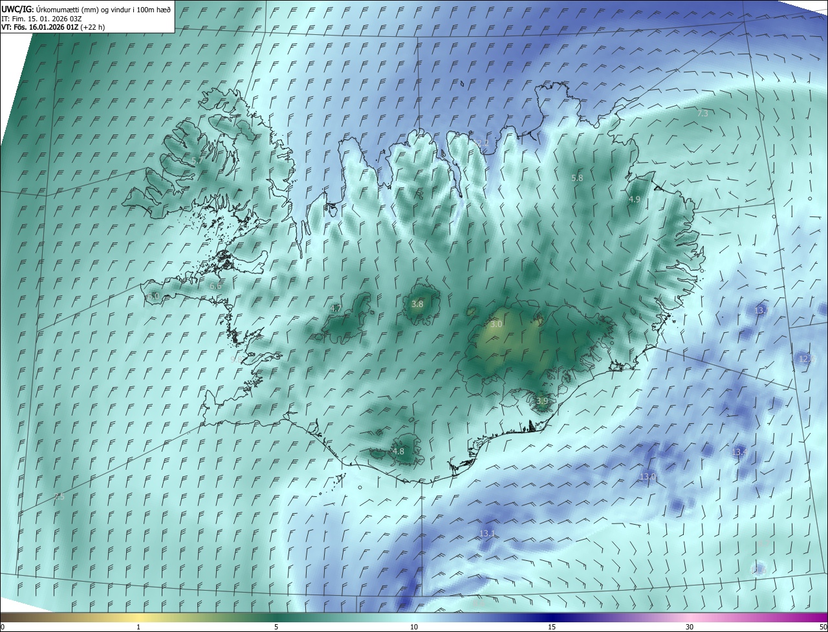Click the 6.6 value label on the peninsula

coord(215,286)
